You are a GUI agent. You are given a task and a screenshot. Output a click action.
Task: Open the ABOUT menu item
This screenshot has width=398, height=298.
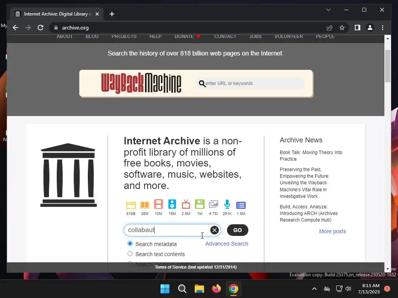point(65,36)
